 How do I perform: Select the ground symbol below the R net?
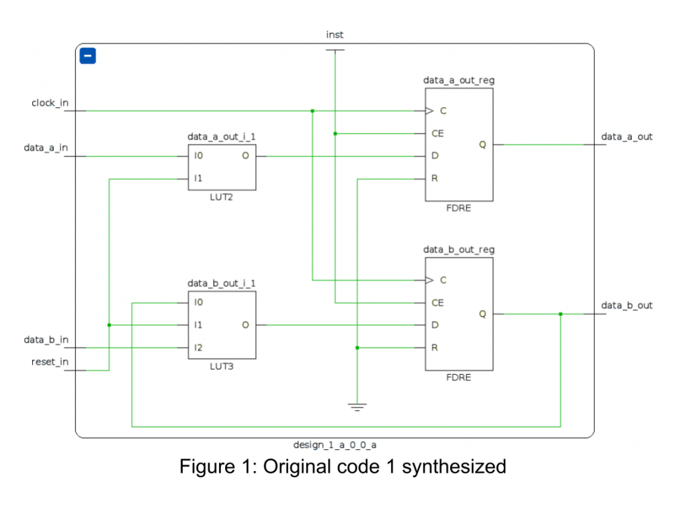(357, 406)
